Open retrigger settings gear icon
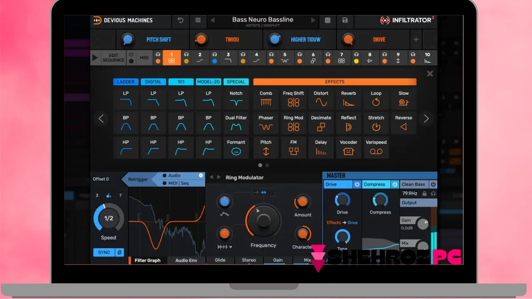Screen dimensions: 532x299 tap(201, 176)
